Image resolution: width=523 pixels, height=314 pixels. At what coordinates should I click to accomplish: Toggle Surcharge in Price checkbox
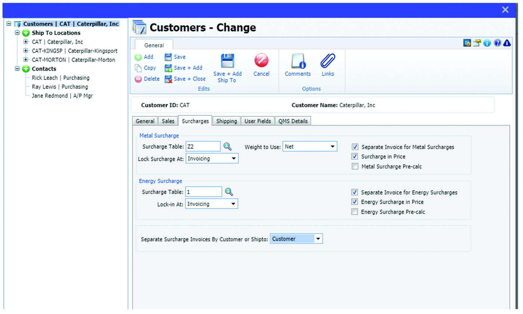[x=355, y=156]
